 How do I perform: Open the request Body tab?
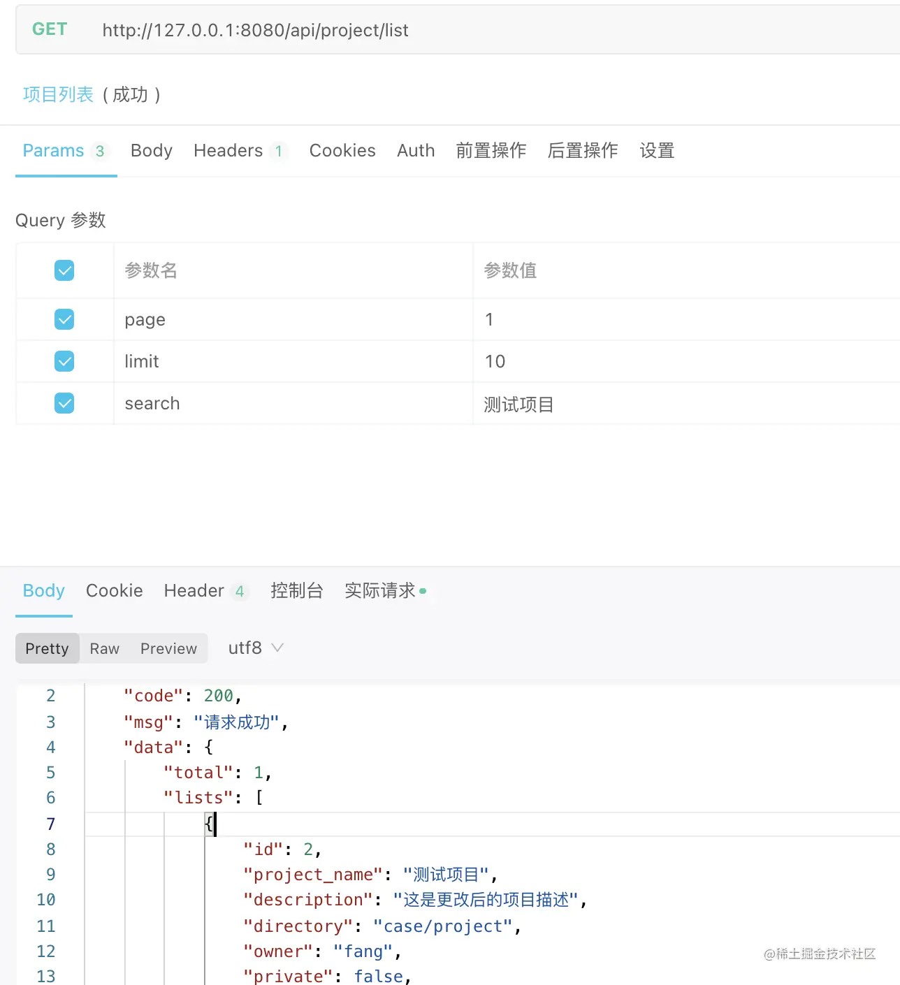[152, 151]
